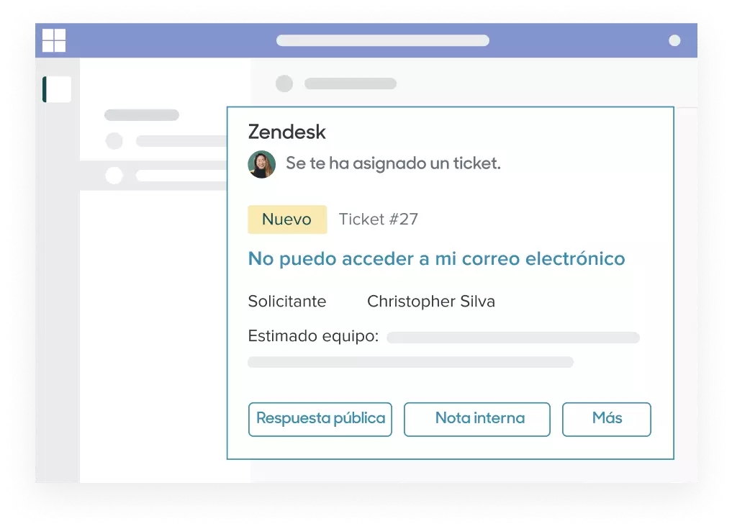Open the Respuesta pública reply option
Image resolution: width=732 pixels, height=529 pixels.
320,420
